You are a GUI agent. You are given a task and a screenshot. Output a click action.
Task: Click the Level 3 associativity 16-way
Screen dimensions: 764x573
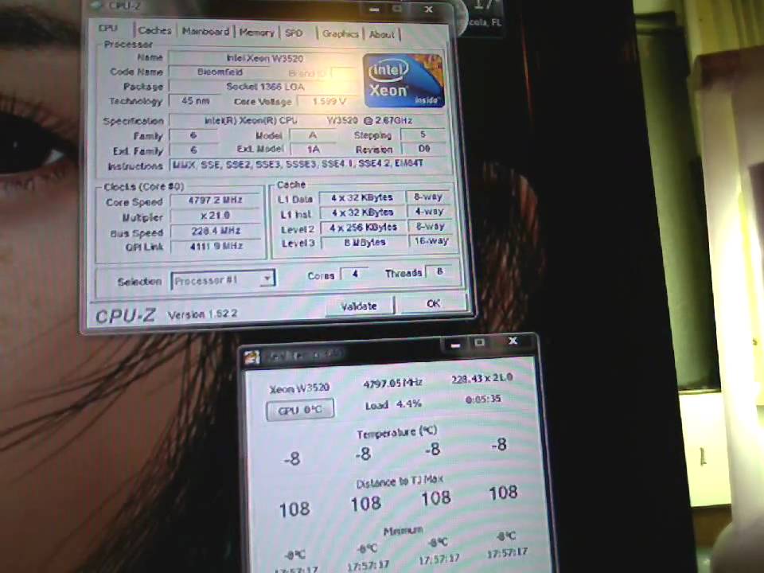(x=431, y=240)
